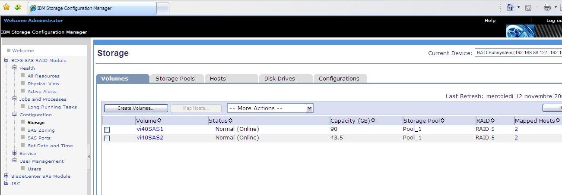
Task: Open Users under User Management
Action: tap(34, 169)
